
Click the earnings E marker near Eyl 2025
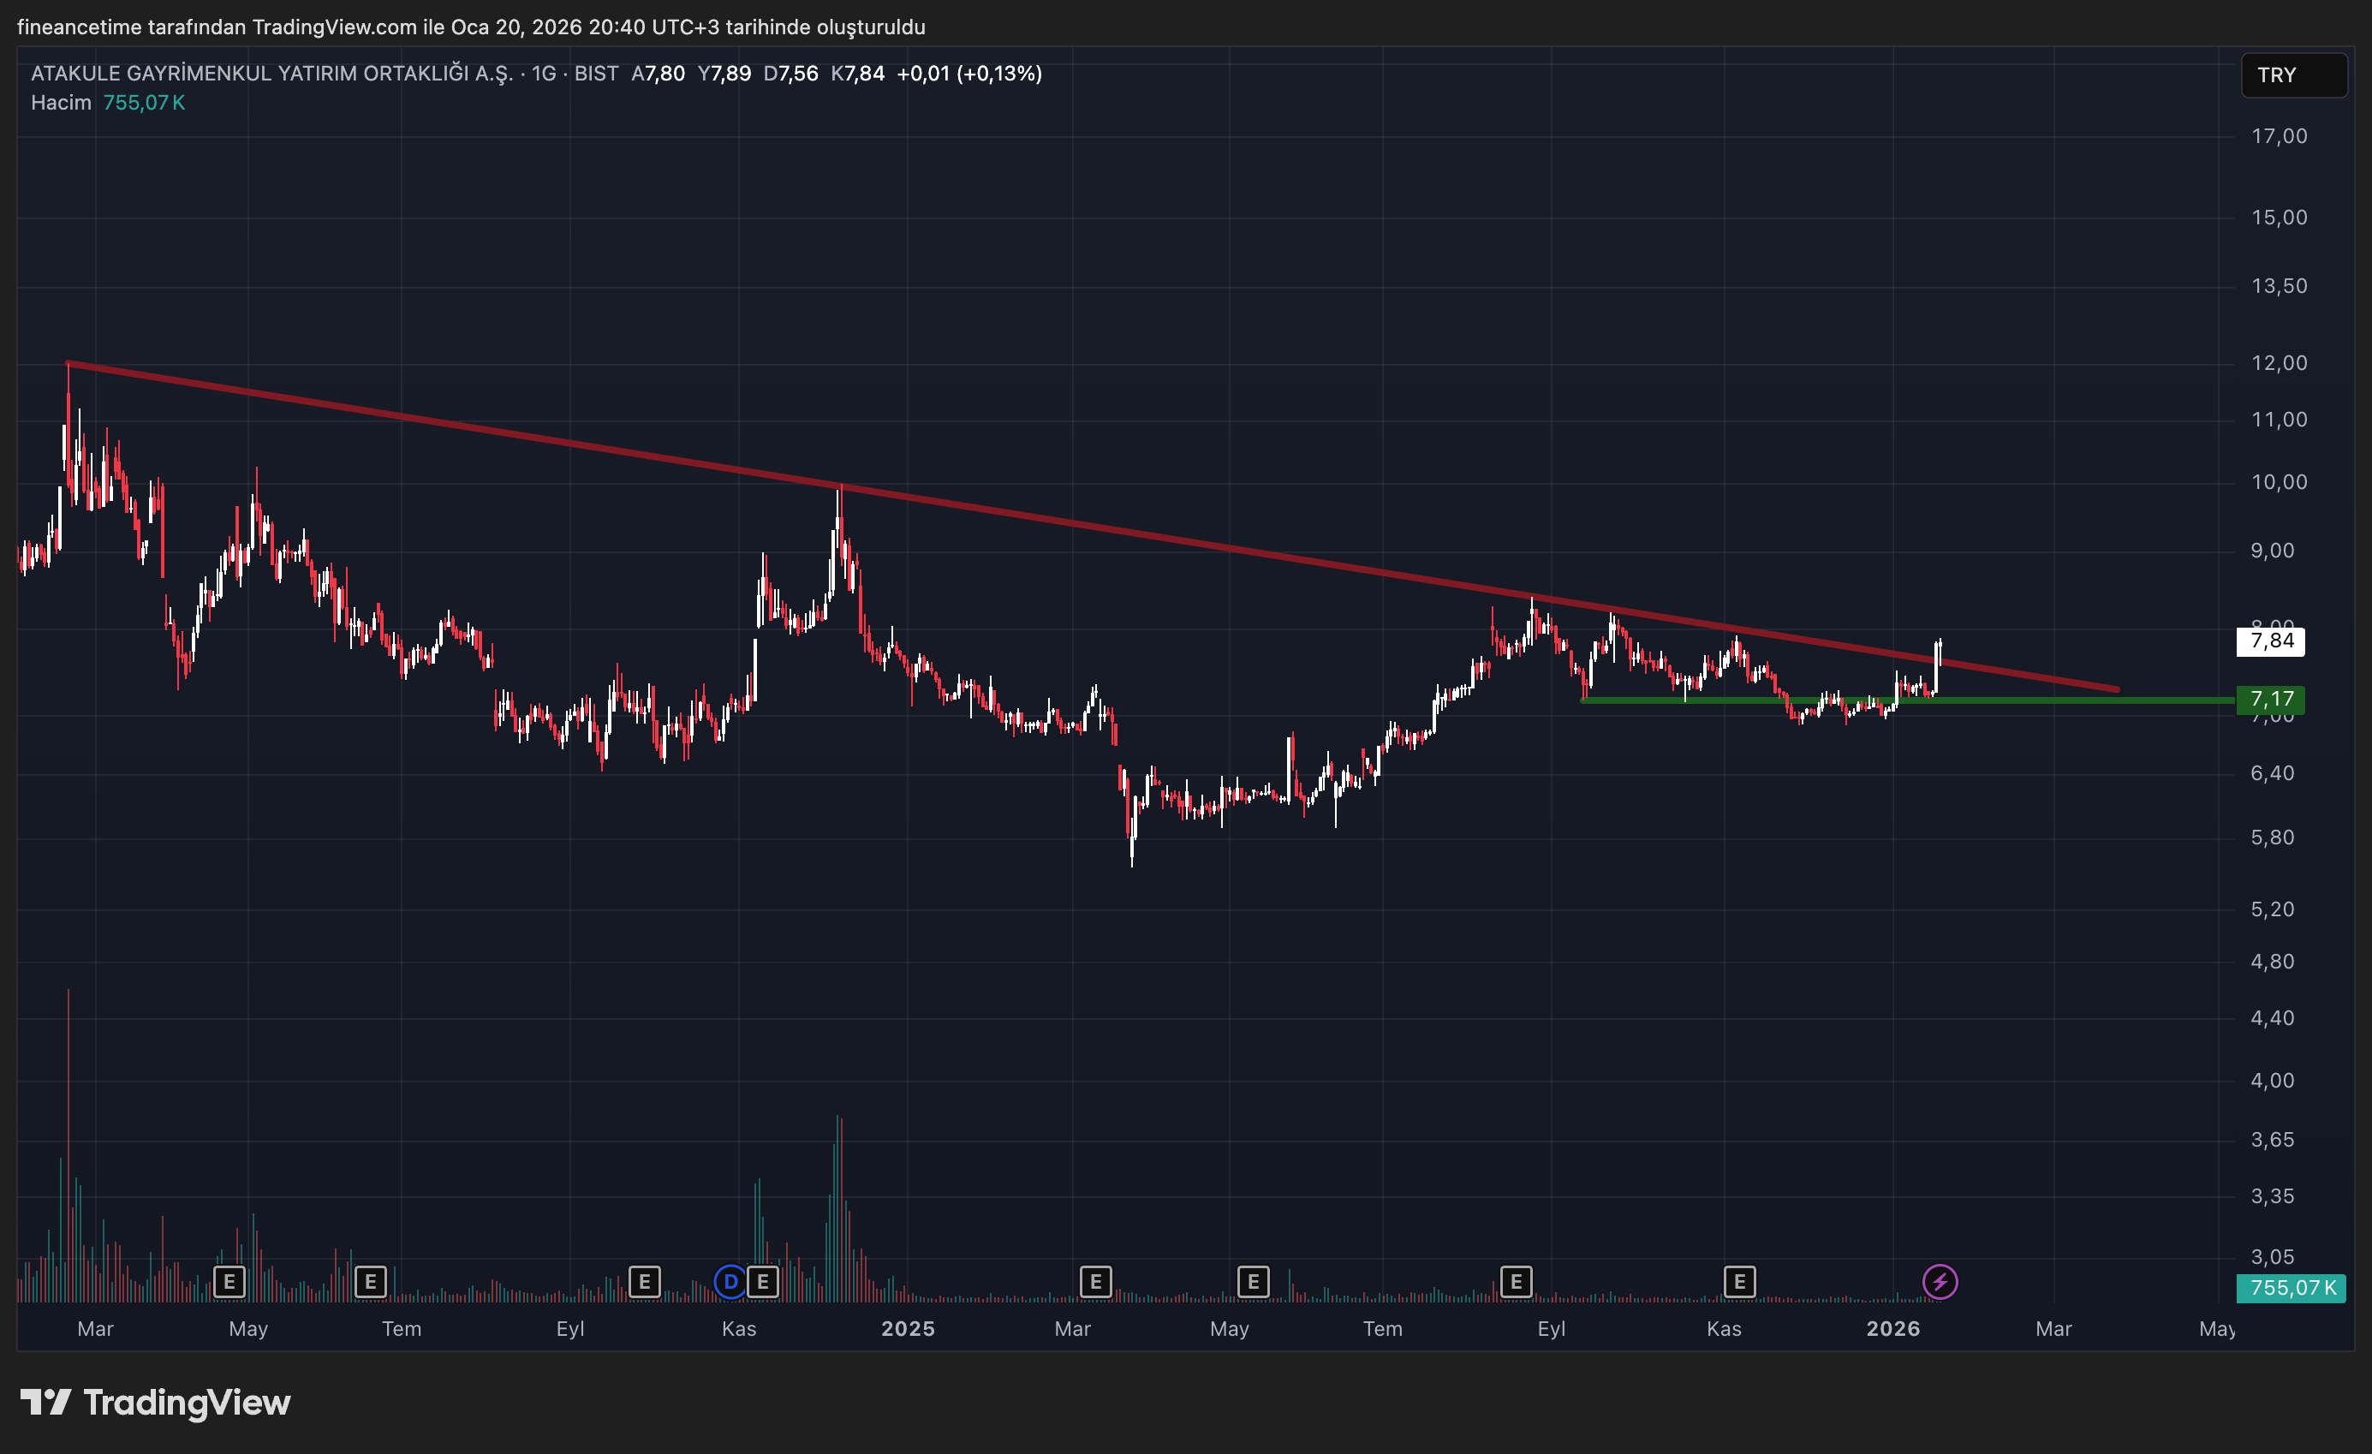point(1517,1282)
